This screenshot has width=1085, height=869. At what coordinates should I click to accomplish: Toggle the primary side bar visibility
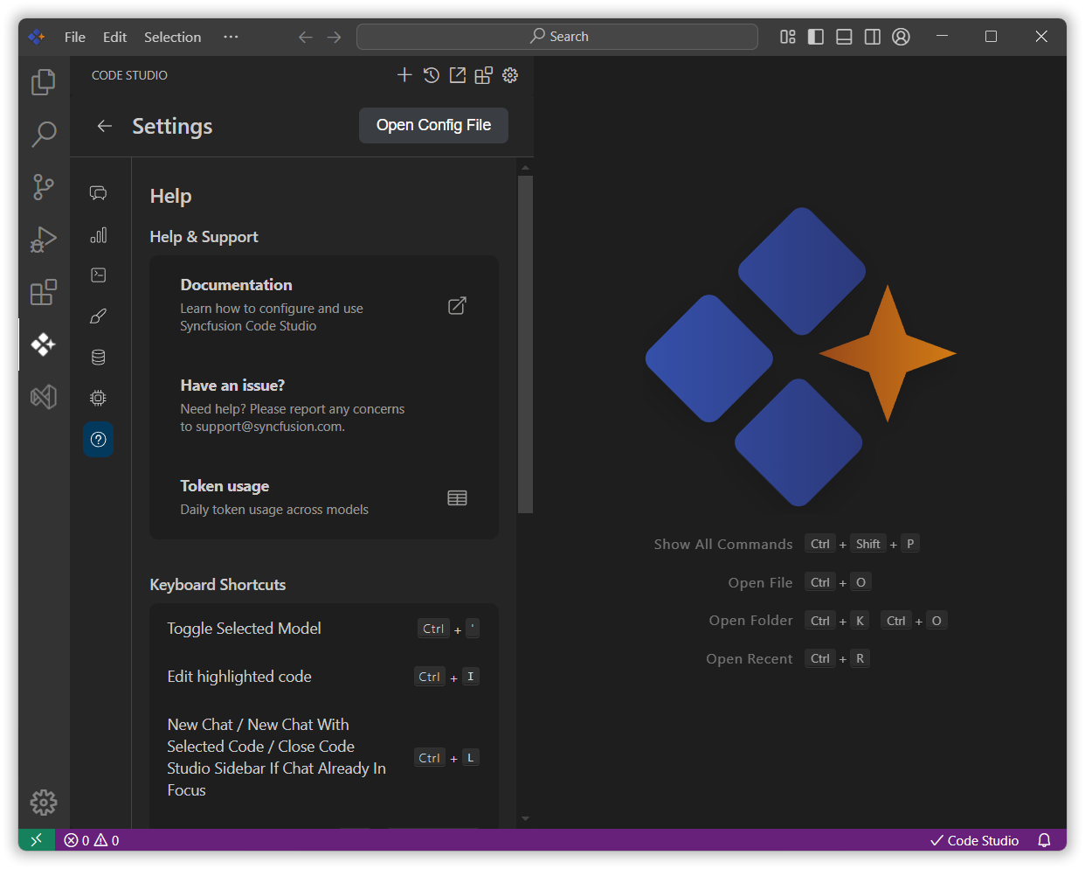tap(816, 37)
